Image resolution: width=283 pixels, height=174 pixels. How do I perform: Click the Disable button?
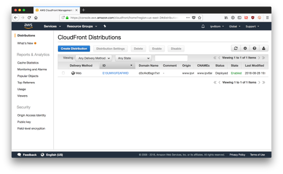tap(176, 49)
